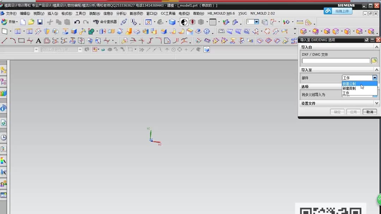
Task: Select the Line sketch tool
Action: tap(4, 40)
